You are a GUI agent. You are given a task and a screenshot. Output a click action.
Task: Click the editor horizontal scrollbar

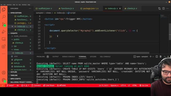click(97, 53)
